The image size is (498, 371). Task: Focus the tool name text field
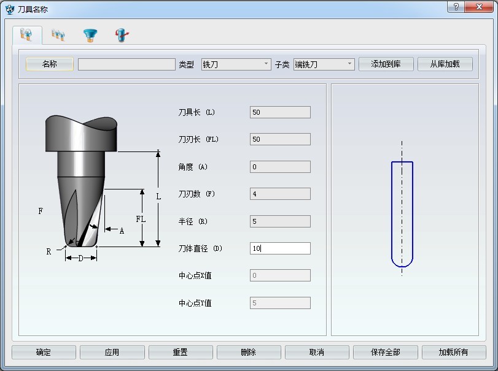[126, 64]
